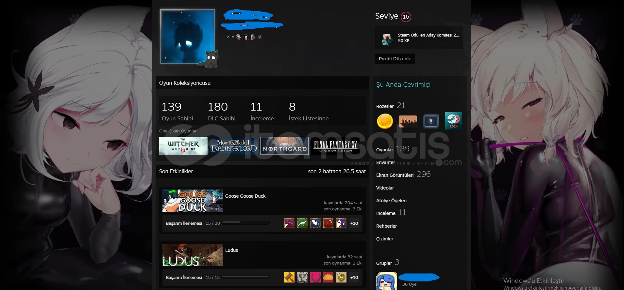Viewport: 624px width, 290px height.
Task: Click the blue-haired group avatar
Action: [387, 281]
